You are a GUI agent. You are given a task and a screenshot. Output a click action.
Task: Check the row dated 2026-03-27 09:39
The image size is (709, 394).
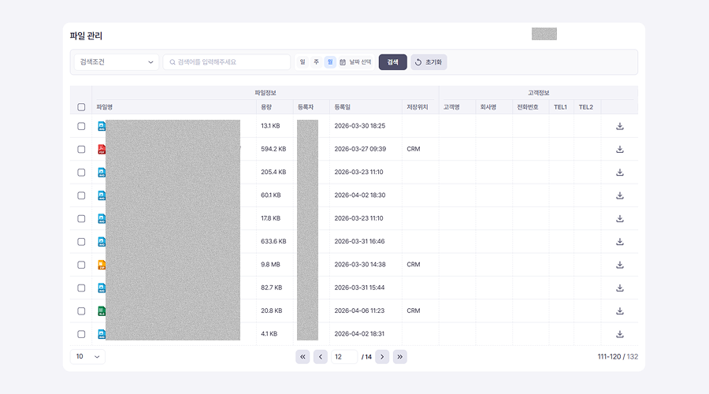pyautogui.click(x=81, y=149)
